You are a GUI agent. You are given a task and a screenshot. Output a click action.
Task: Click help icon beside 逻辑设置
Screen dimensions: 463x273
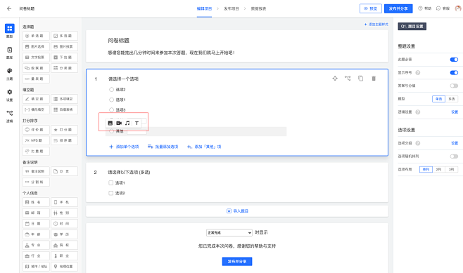tap(418, 112)
